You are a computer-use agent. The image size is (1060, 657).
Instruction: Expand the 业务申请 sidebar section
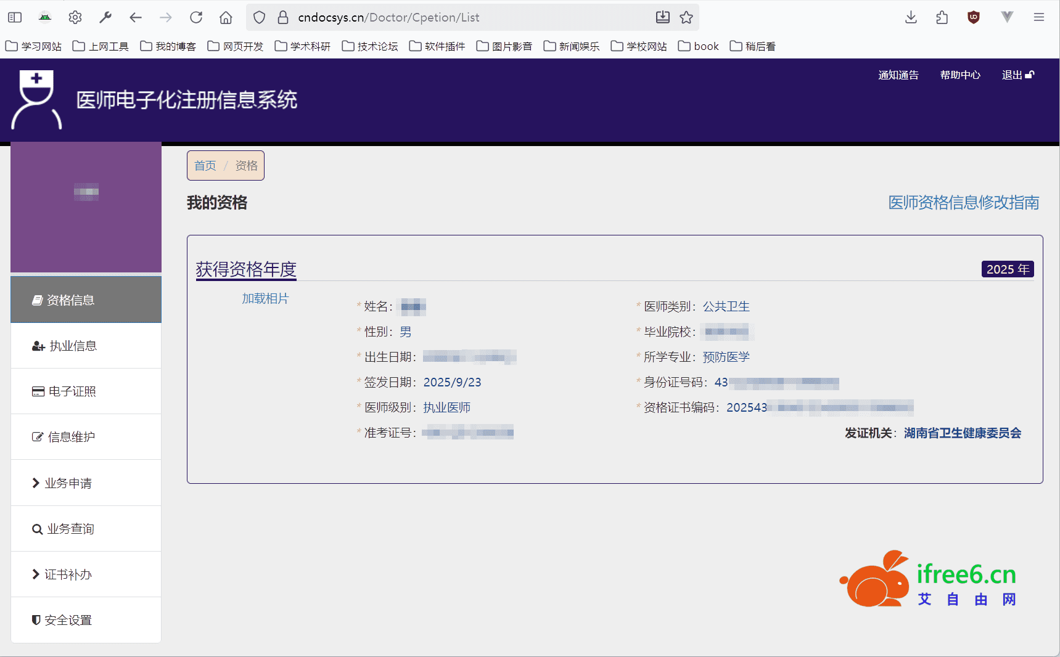click(68, 483)
